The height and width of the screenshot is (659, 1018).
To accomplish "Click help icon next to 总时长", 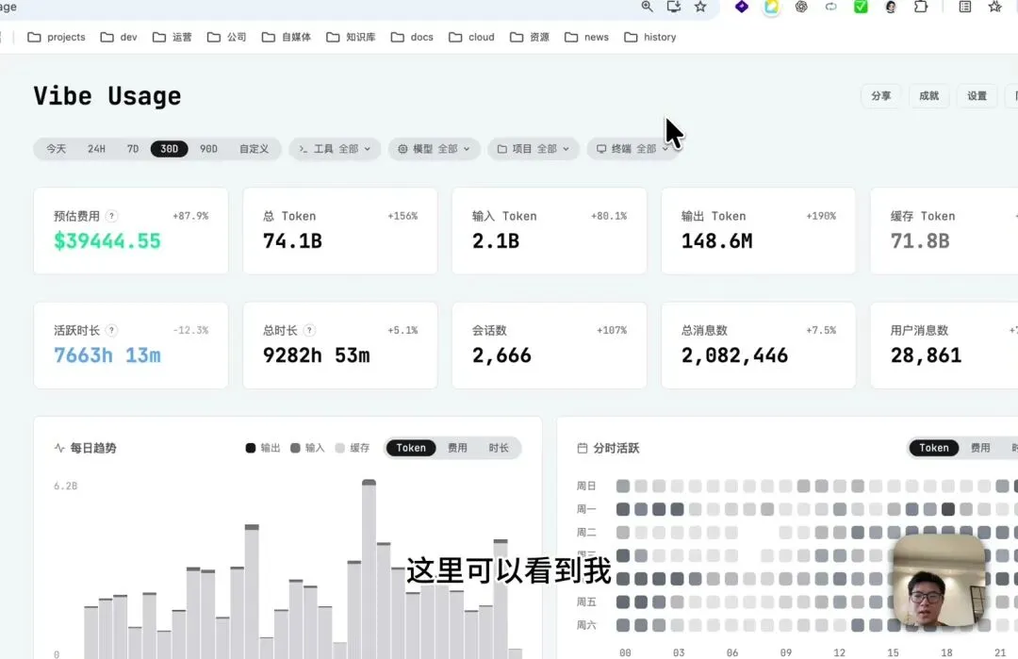I will coord(310,330).
